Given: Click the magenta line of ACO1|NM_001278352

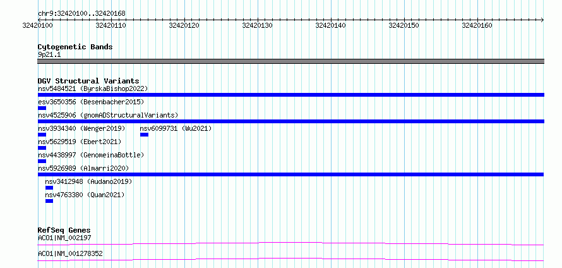Looking at the screenshot, I should coord(290,259).
